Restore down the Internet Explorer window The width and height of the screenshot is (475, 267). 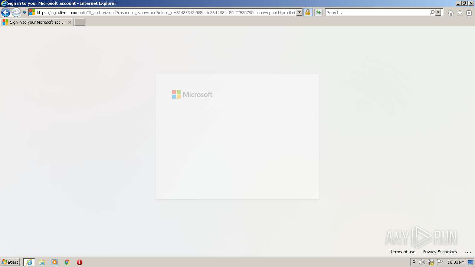pyautogui.click(x=465, y=3)
